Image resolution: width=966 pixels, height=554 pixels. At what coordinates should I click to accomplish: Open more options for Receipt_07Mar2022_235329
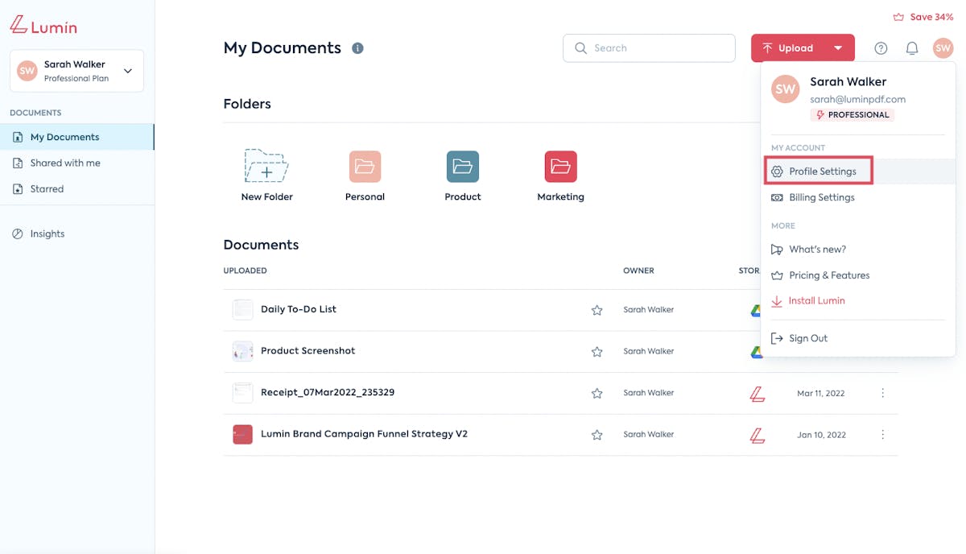(882, 393)
